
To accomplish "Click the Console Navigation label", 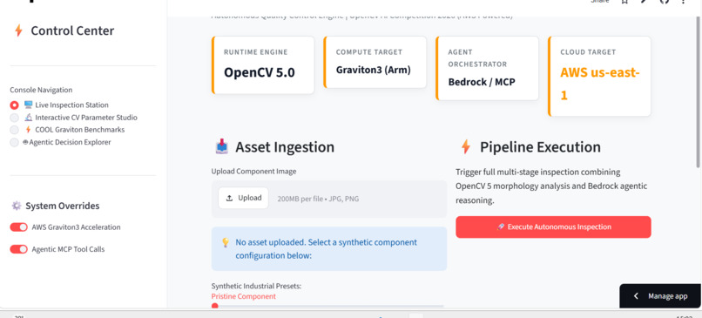I will coord(41,90).
